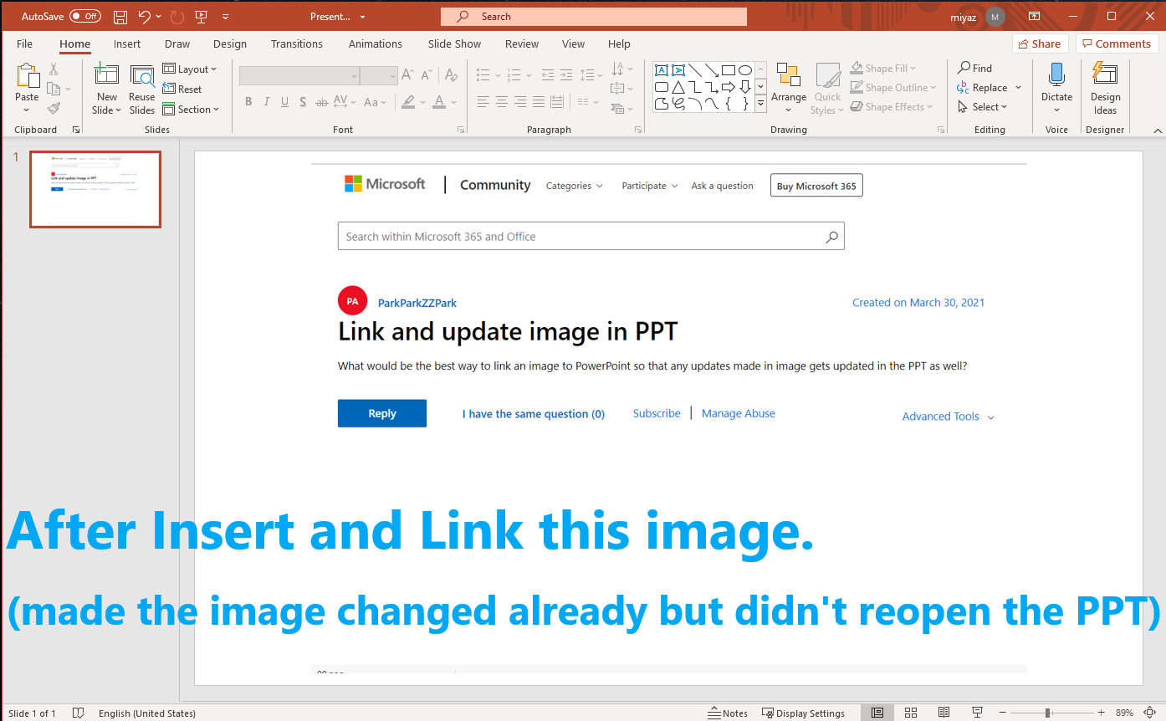Toggle Normal view button

(877, 713)
